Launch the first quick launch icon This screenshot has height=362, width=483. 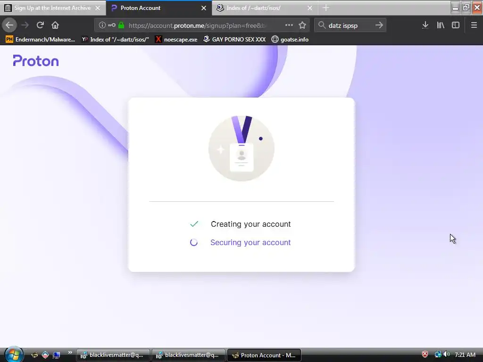(34, 355)
